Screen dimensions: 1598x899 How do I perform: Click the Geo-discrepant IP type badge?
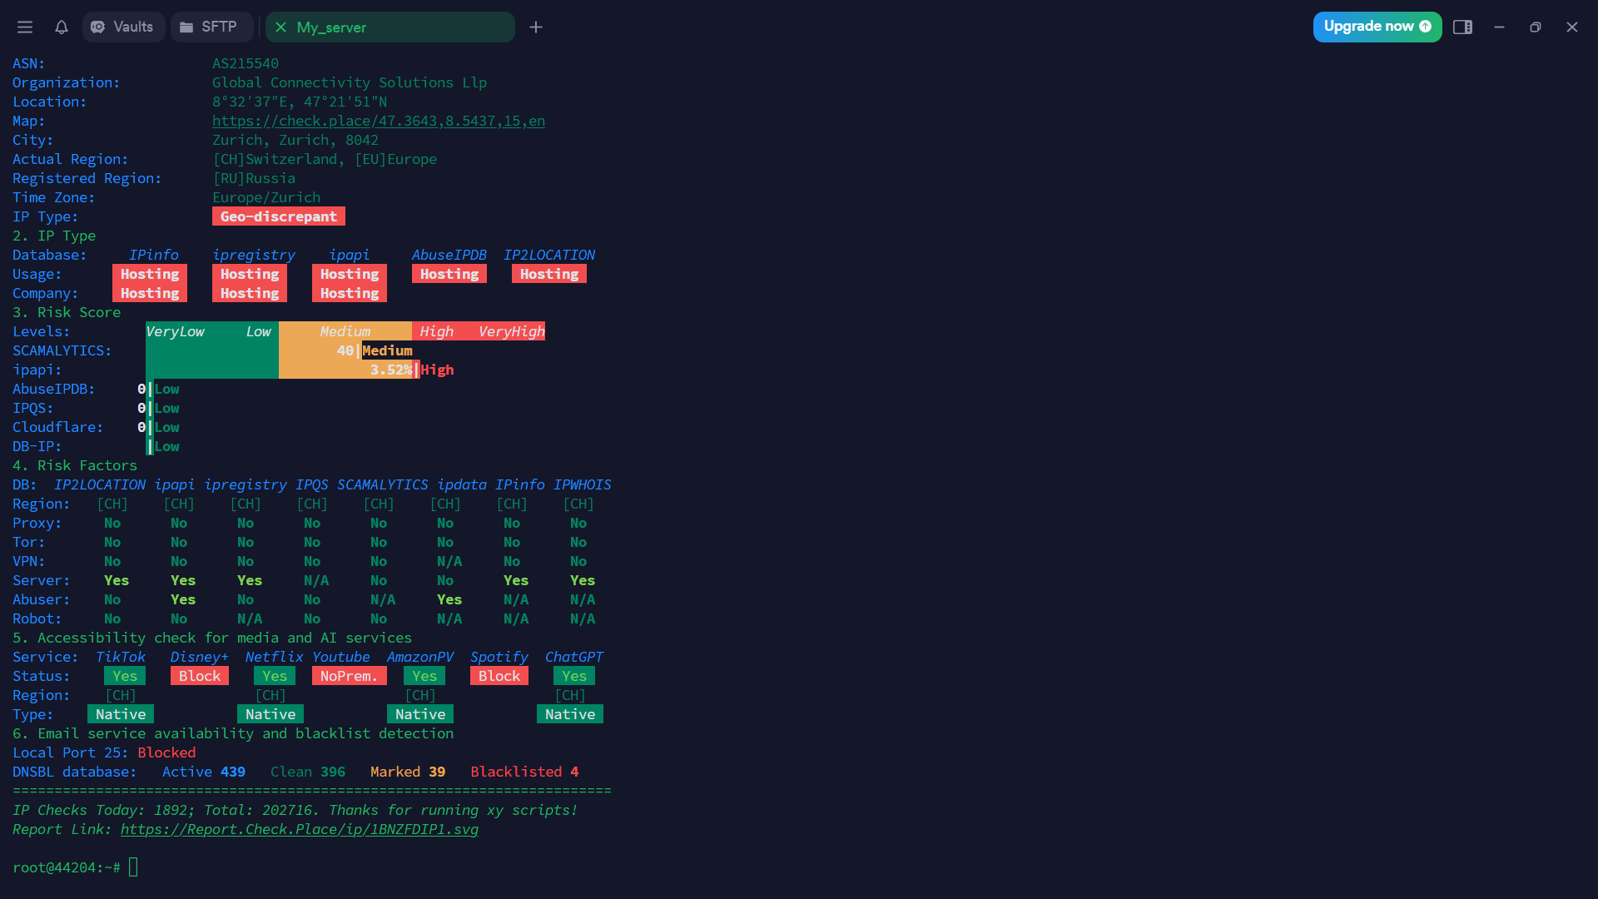(278, 216)
